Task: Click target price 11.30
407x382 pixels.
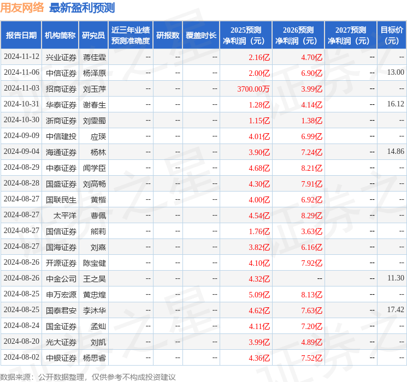Action: tap(396, 278)
